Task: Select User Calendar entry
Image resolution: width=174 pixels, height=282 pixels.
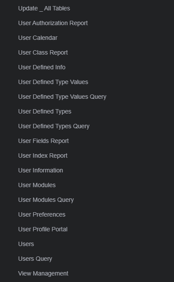Action: (x=38, y=38)
